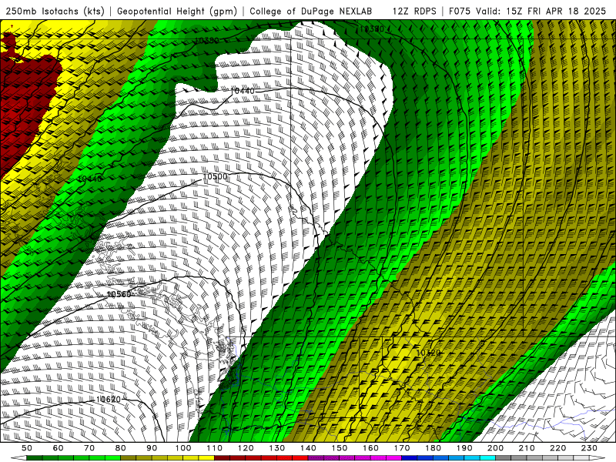
Task: Click the 80 knots legend value
Action: coord(121,448)
